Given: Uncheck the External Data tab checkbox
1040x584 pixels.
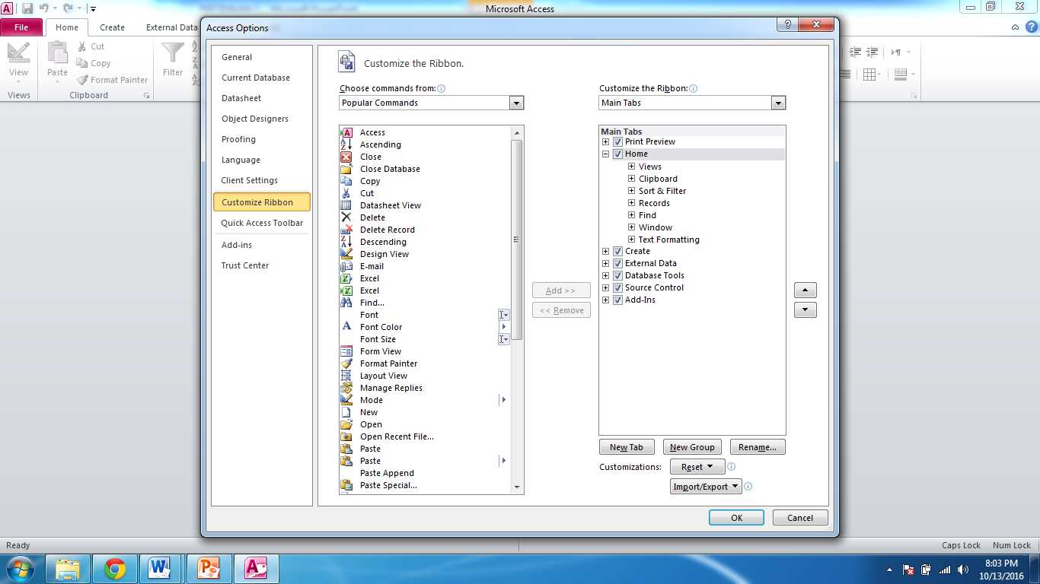Looking at the screenshot, I should (x=617, y=264).
